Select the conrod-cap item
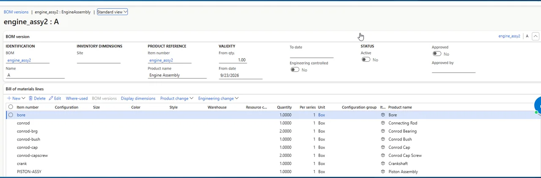 coord(27,147)
